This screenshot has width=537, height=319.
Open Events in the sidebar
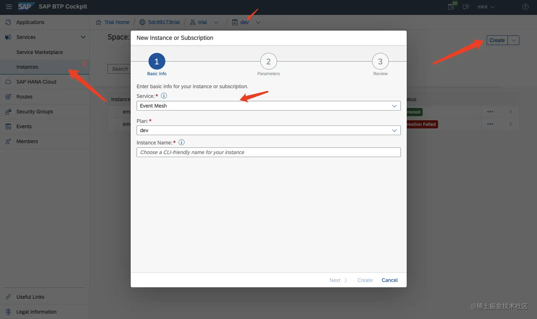coord(44,127)
